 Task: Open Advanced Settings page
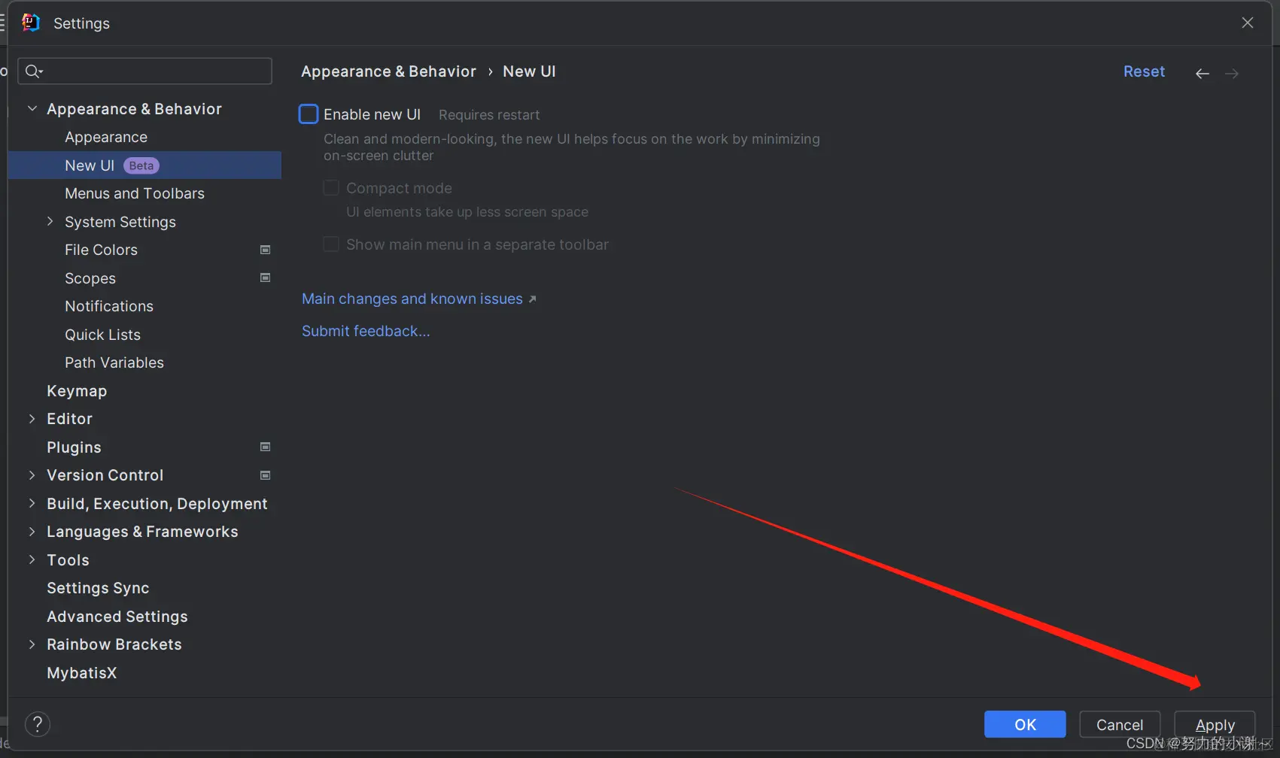click(117, 617)
